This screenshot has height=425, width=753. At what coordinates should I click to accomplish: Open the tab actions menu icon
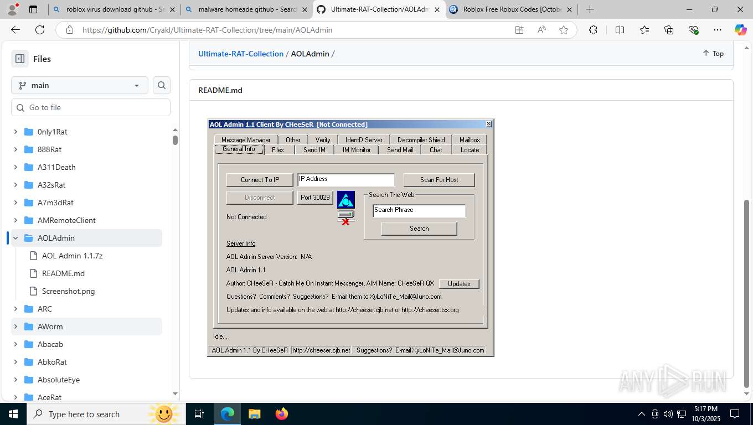pyautogui.click(x=33, y=9)
